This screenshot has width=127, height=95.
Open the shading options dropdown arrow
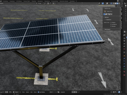click(121, 3)
